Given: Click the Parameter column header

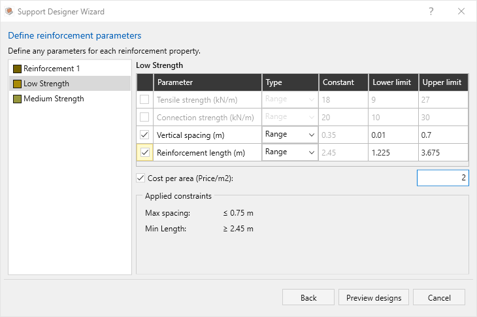Looking at the screenshot, I should 208,82.
